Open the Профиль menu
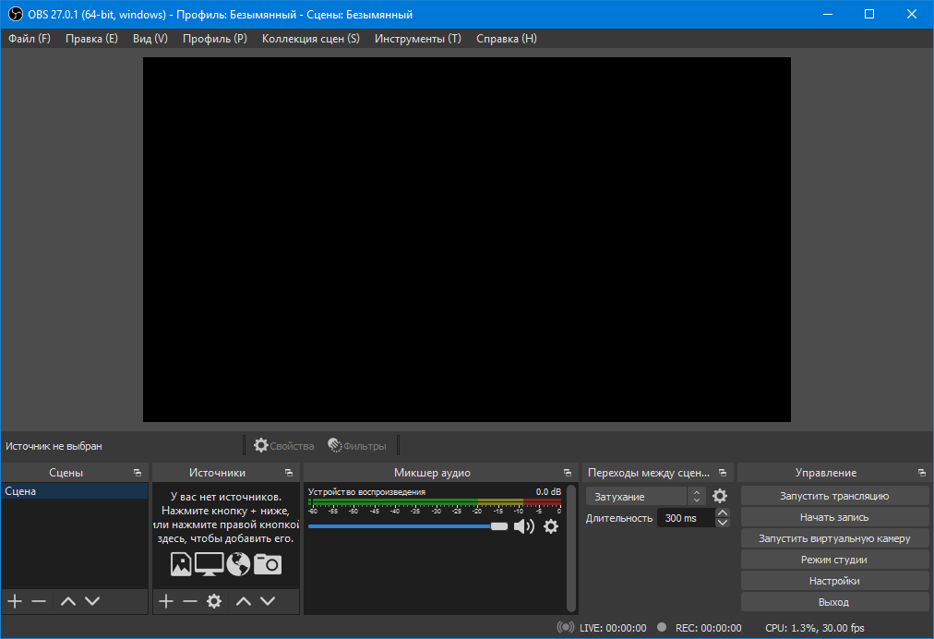 coord(215,39)
